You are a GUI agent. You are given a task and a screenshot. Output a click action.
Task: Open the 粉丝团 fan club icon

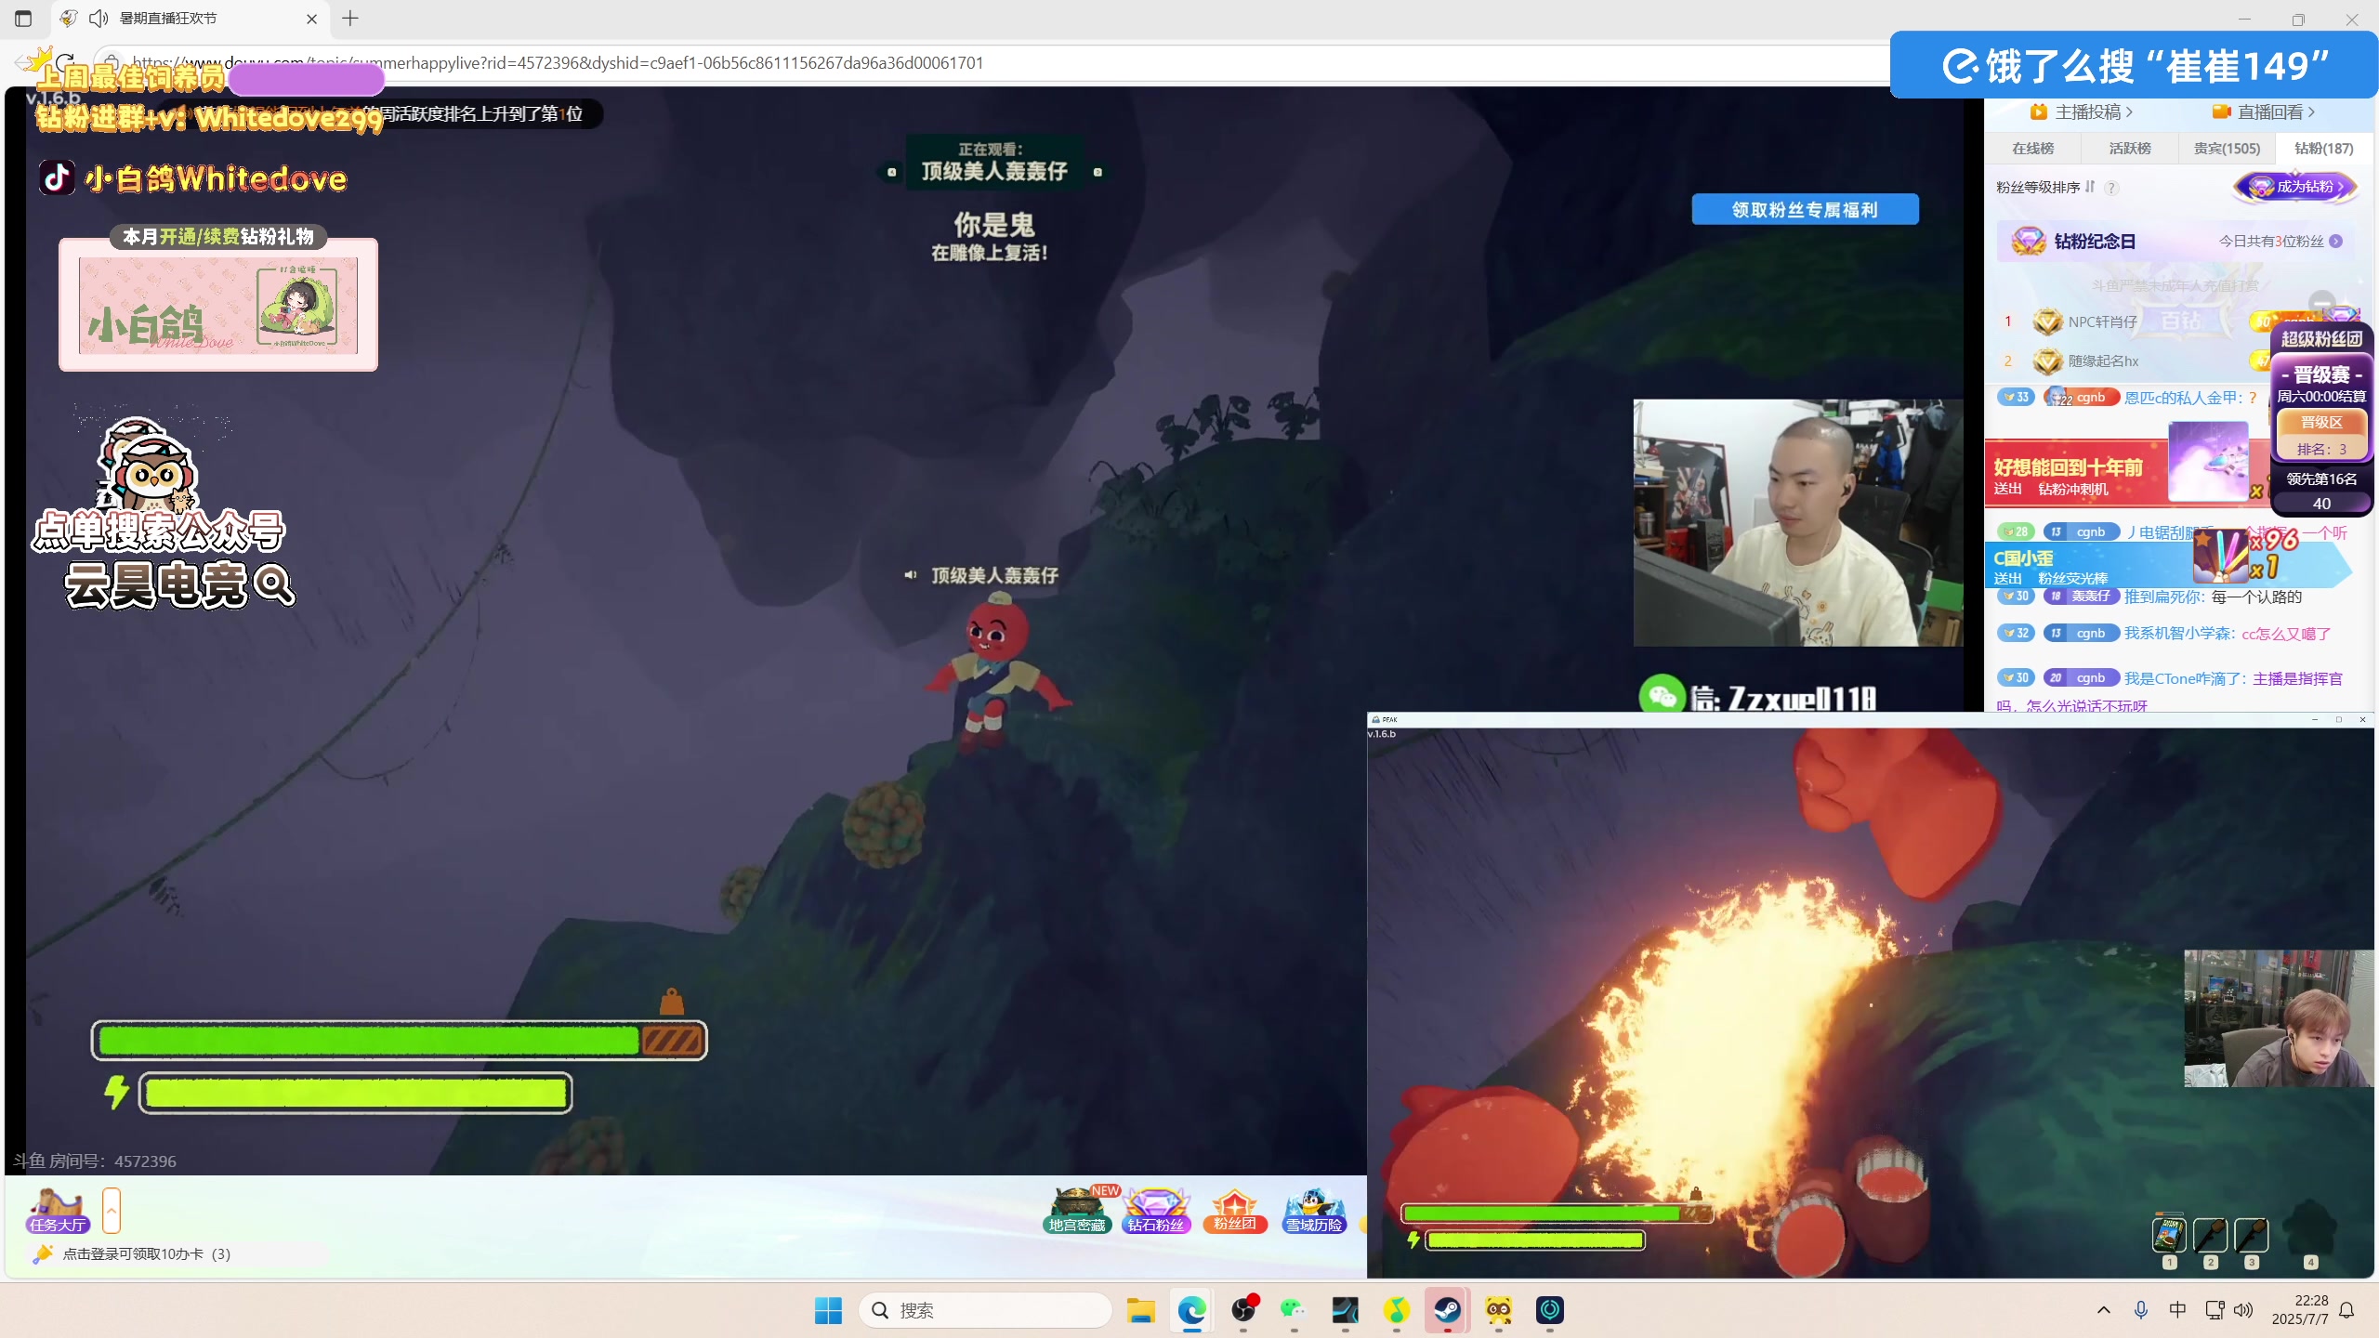[1234, 1210]
